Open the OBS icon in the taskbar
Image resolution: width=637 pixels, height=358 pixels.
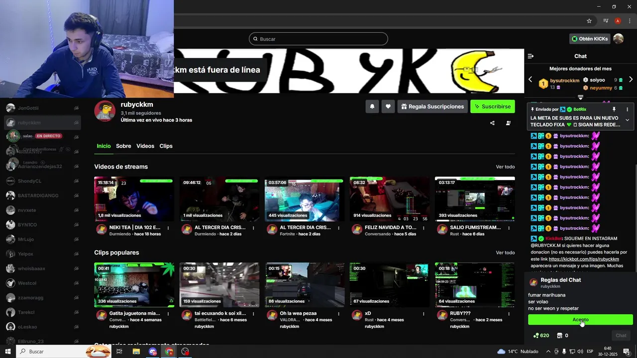point(185,352)
